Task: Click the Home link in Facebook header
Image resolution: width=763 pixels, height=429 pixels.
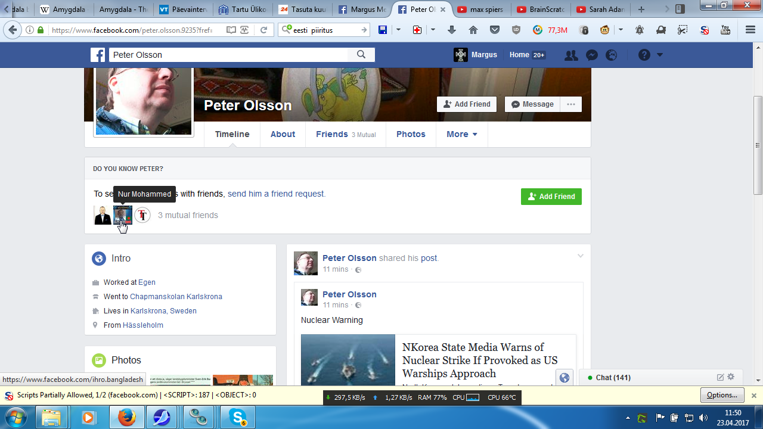Action: pyautogui.click(x=519, y=55)
